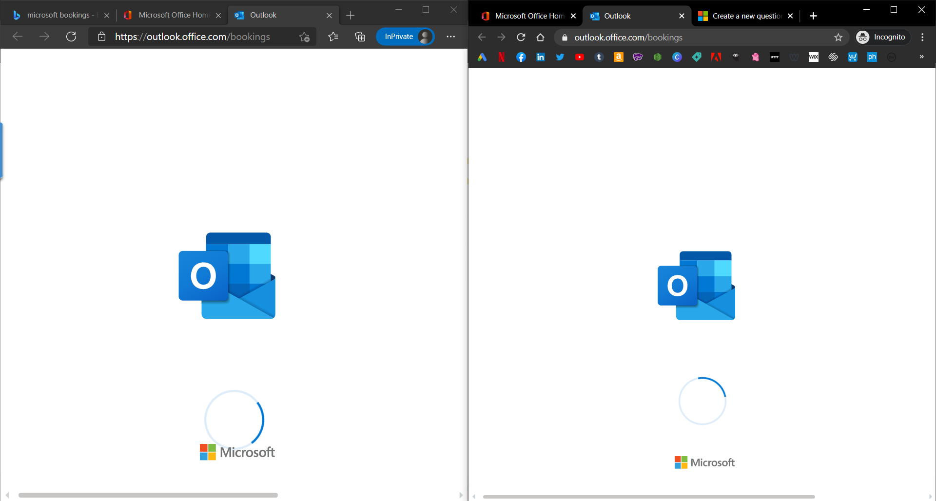Select the Outlook tab in Edge window
The height and width of the screenshot is (501, 936).
point(283,15)
